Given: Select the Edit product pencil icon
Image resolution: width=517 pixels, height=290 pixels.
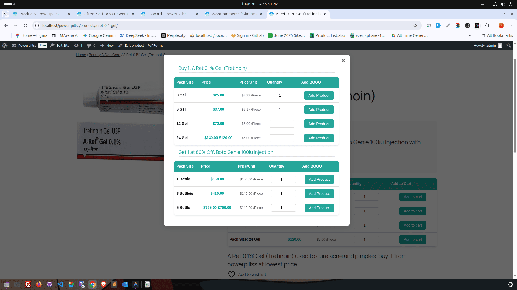Looking at the screenshot, I should tap(120, 45).
